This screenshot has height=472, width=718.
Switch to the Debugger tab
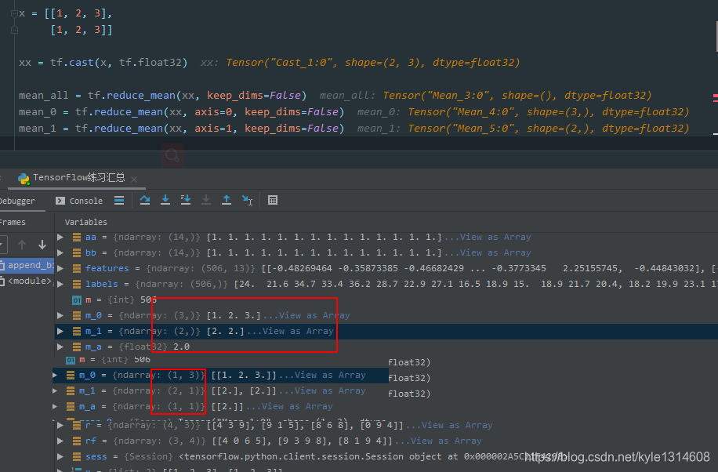[17, 201]
